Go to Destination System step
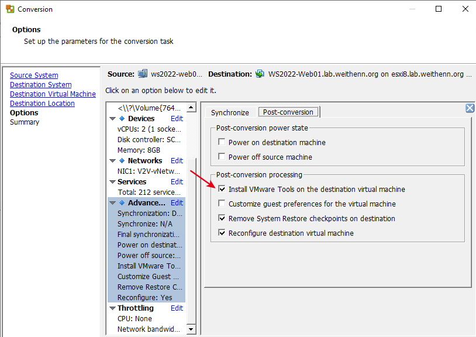This screenshot has width=476, height=337. point(41,84)
